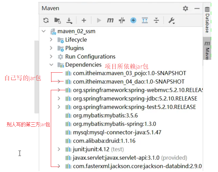Add a Maven project with plus icon

click(x=84, y=21)
